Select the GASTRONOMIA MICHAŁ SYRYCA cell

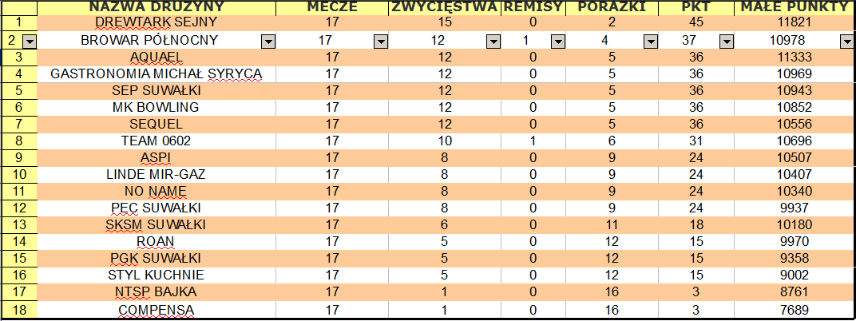pyautogui.click(x=157, y=73)
